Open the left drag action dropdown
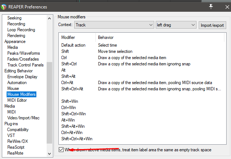The width and height of the screenshot is (231, 159). 176,25
